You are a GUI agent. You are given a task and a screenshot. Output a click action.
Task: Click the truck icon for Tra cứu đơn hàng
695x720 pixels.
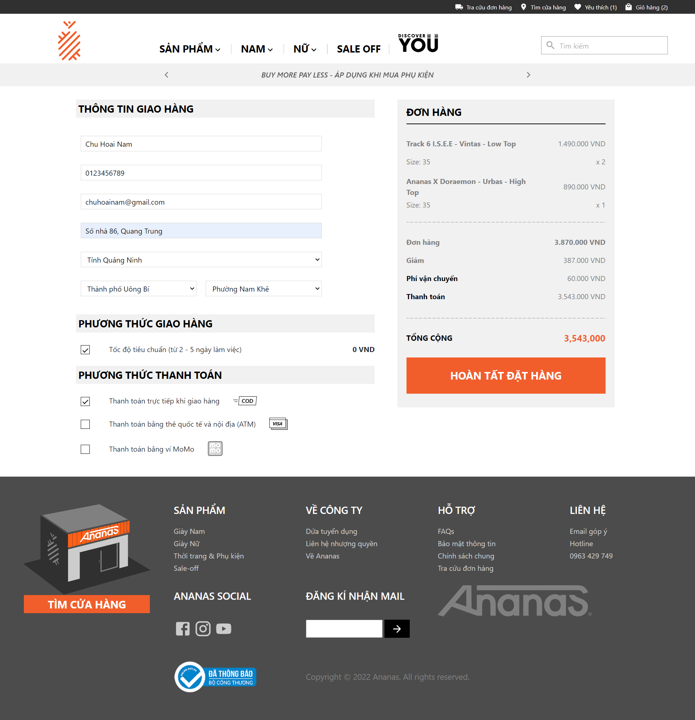click(459, 7)
